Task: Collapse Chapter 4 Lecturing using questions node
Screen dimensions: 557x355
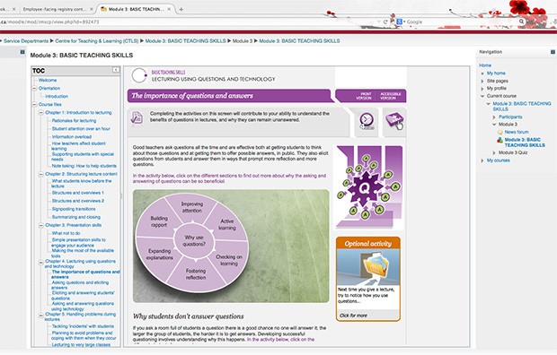Action: tap(41, 263)
